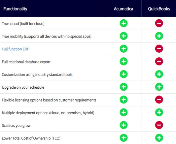The height and width of the screenshot is (144, 176).
Task: Select Acumatica plus icon in Customization row
Action: click(x=124, y=74)
